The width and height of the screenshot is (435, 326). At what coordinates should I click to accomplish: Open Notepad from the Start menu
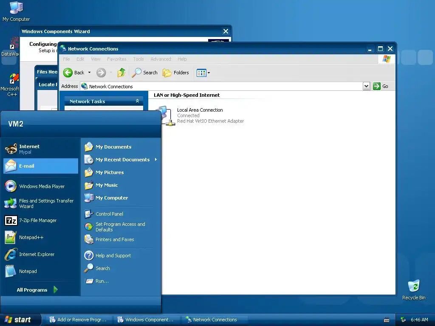(41, 271)
